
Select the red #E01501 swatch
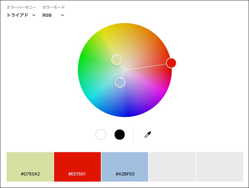(x=77, y=167)
